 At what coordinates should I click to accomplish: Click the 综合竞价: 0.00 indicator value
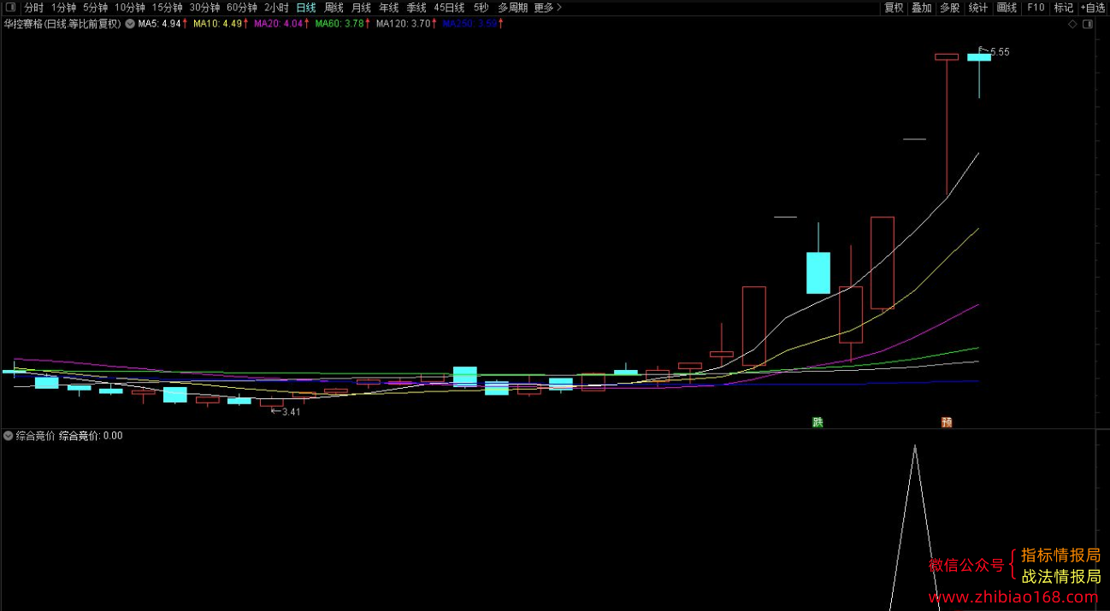pos(91,436)
